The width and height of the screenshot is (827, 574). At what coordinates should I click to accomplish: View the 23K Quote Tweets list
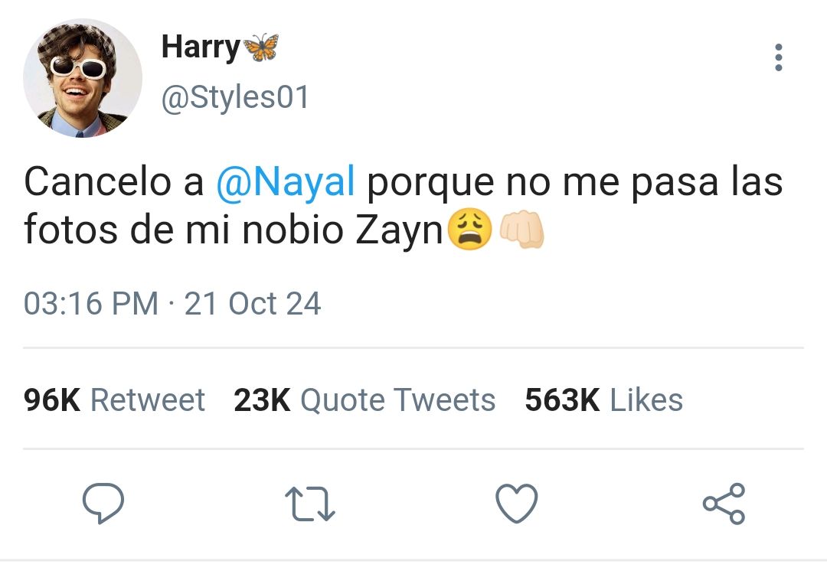[364, 400]
